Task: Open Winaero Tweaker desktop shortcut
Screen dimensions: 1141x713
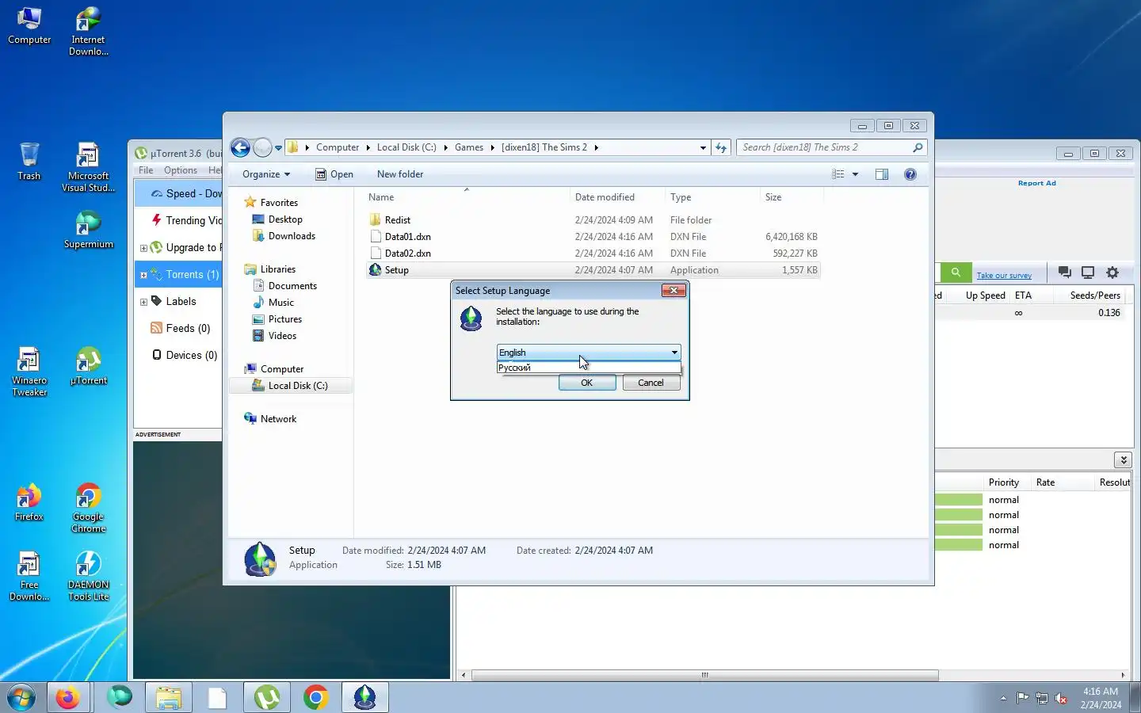Action: (29, 372)
